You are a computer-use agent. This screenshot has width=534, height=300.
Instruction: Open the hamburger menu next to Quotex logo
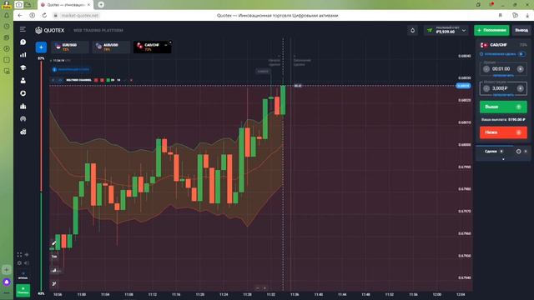(x=23, y=30)
